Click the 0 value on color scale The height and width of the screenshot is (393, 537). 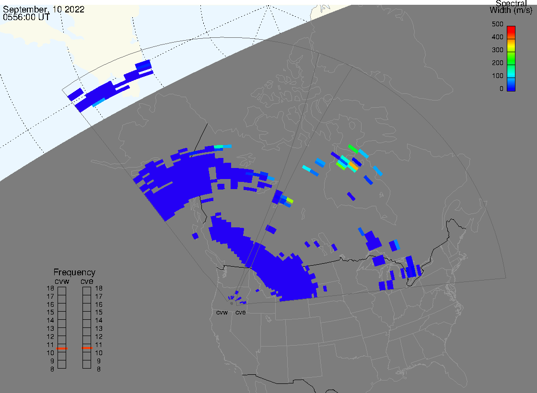pos(502,89)
